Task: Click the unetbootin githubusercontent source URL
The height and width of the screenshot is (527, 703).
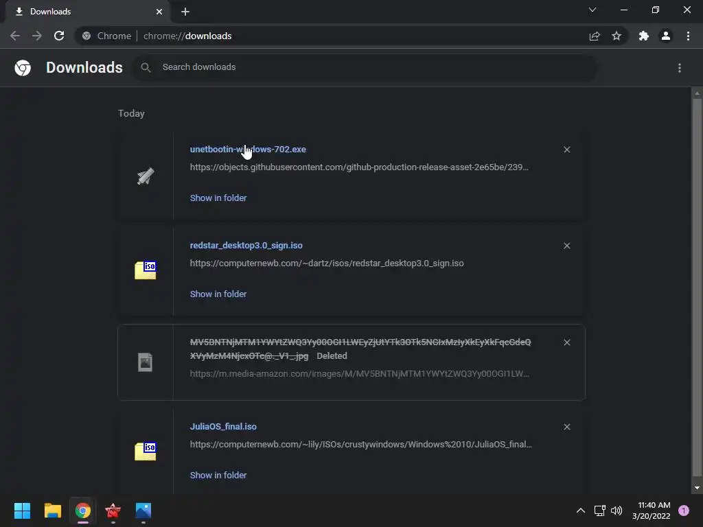Action: coord(359,167)
